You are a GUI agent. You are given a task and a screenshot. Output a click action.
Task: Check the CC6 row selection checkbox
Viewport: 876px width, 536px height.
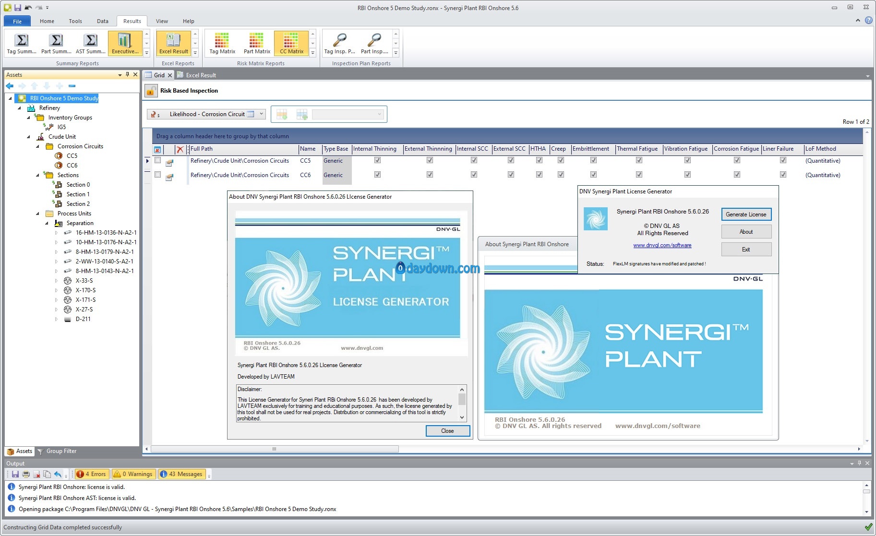[157, 175]
